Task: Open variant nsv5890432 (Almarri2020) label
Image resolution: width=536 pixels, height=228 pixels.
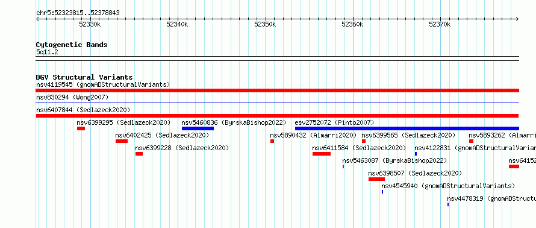Action: (313, 135)
